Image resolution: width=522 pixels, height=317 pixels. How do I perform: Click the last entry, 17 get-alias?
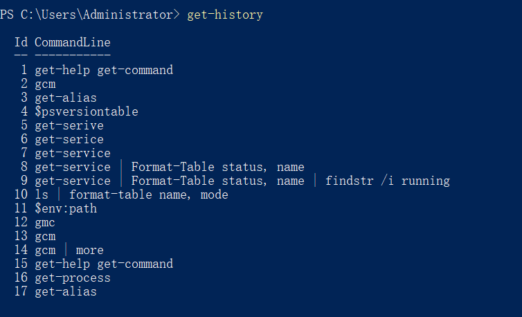click(66, 291)
